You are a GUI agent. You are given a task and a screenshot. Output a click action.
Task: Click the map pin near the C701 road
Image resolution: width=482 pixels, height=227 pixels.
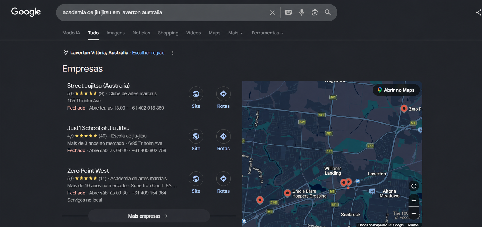(x=260, y=200)
